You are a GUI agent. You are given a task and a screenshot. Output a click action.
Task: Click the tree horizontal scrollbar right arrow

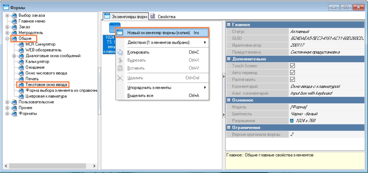94,166
